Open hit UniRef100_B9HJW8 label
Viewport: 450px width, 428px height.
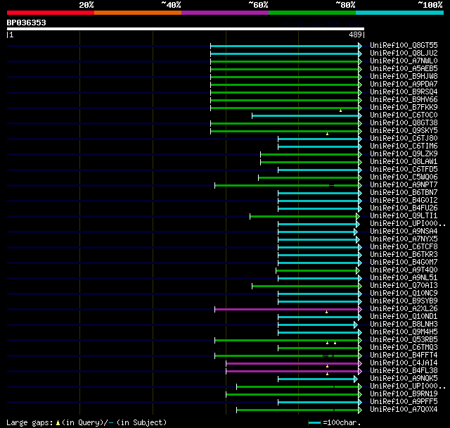coord(404,77)
